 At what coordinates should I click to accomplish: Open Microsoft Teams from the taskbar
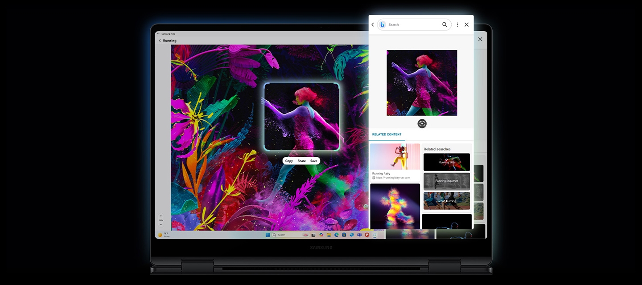pyautogui.click(x=359, y=235)
